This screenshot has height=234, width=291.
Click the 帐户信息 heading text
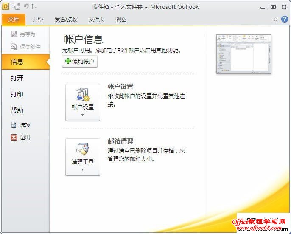(x=84, y=39)
